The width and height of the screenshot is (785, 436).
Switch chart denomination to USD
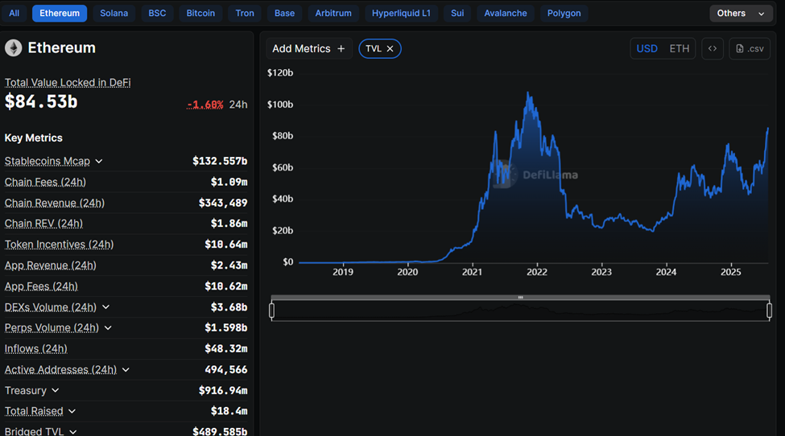click(647, 48)
